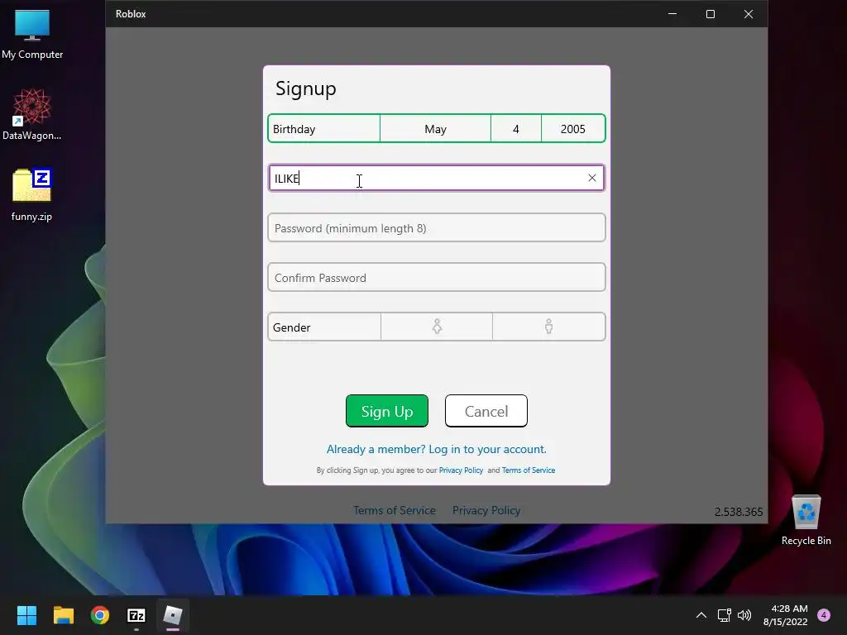Open the Windows Start menu

(x=26, y=615)
